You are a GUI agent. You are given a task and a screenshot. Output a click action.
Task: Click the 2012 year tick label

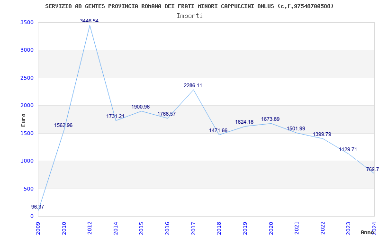point(90,228)
